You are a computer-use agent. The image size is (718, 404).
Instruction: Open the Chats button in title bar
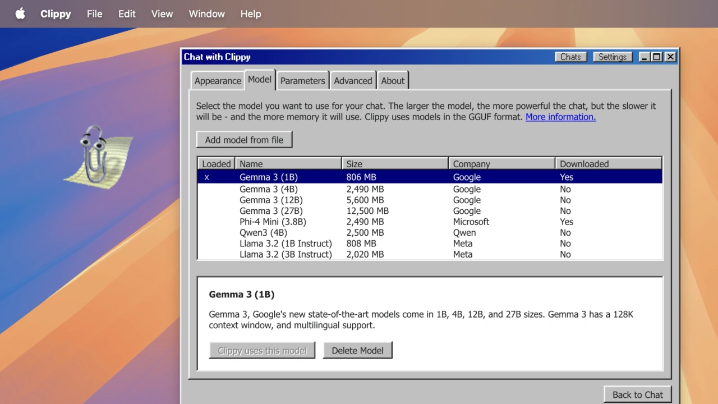click(570, 57)
